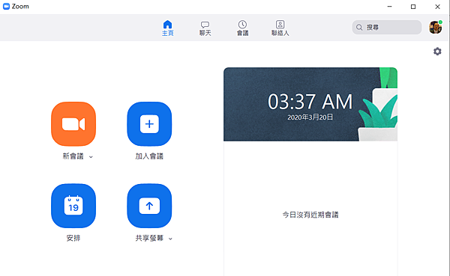The height and width of the screenshot is (276, 450).
Task: Open the profile avatar menu
Action: [435, 27]
